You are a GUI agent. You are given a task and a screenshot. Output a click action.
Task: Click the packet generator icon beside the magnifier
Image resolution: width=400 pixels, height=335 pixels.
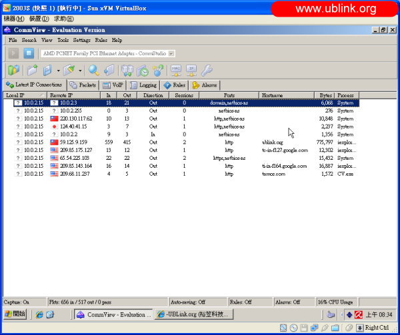click(109, 71)
